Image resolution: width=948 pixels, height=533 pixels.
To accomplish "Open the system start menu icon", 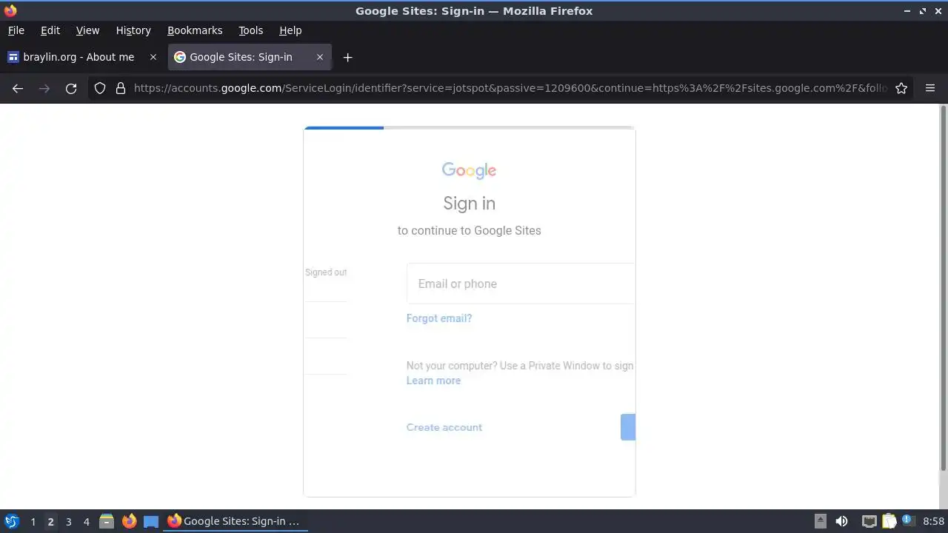I will 12,521.
